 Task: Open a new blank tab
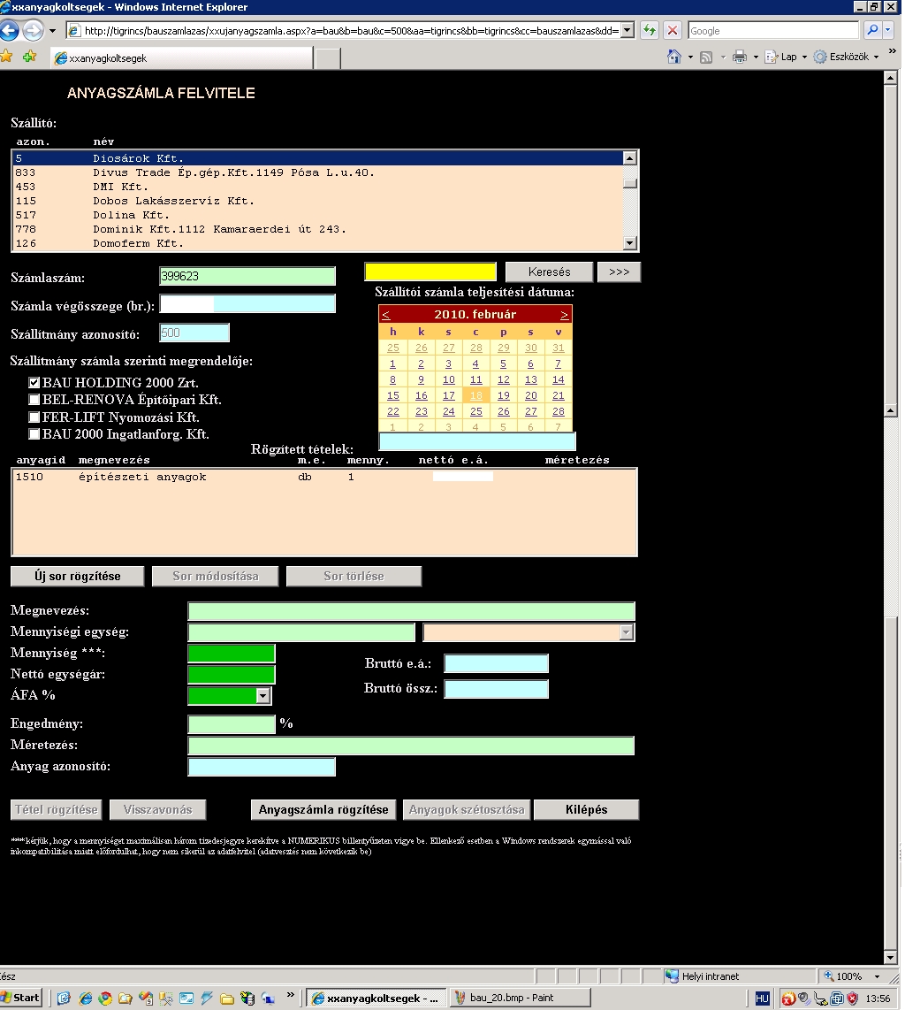point(328,58)
